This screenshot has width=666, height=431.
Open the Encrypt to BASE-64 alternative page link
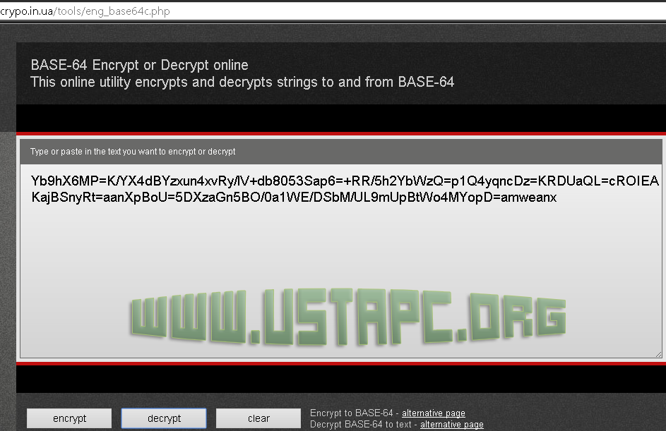pos(433,413)
